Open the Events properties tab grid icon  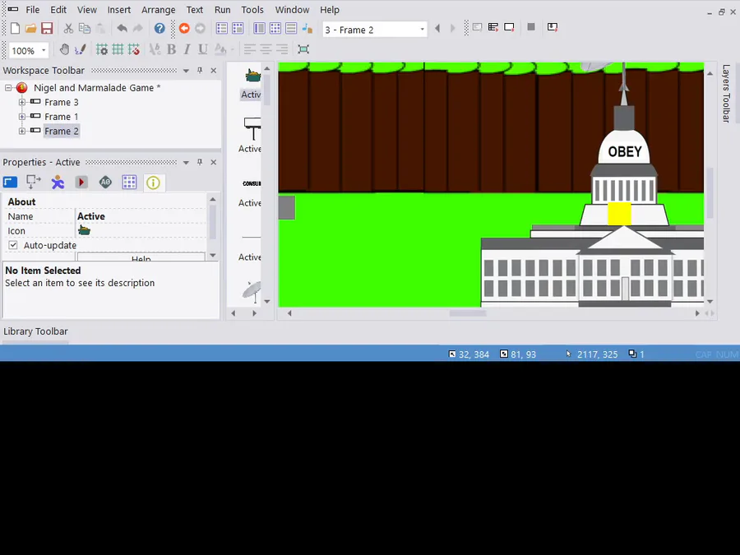[x=129, y=183]
